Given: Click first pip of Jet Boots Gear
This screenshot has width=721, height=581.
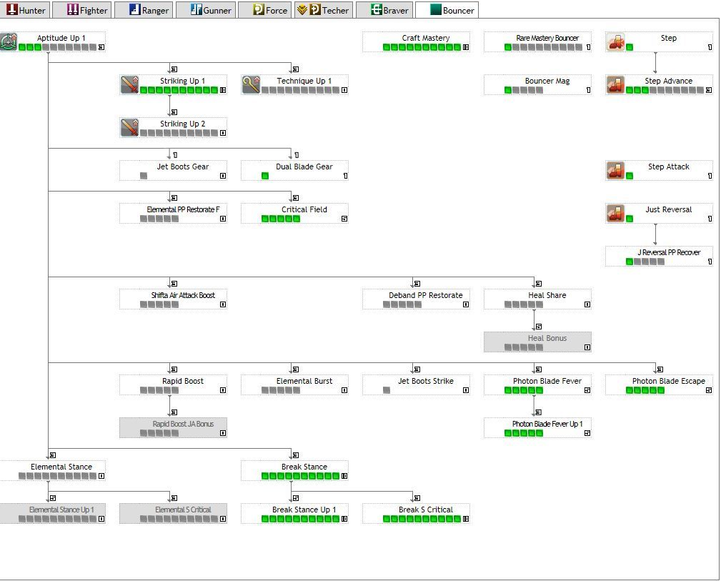Looking at the screenshot, I should tap(144, 176).
